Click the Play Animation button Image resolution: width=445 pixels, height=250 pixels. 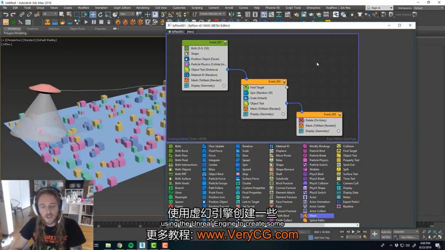point(353,232)
